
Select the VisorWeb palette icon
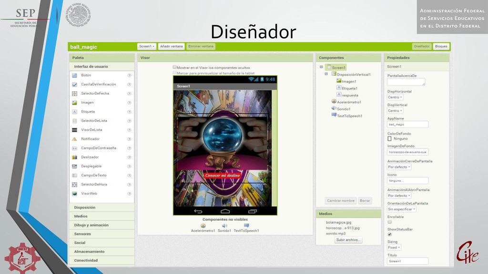coord(74,194)
